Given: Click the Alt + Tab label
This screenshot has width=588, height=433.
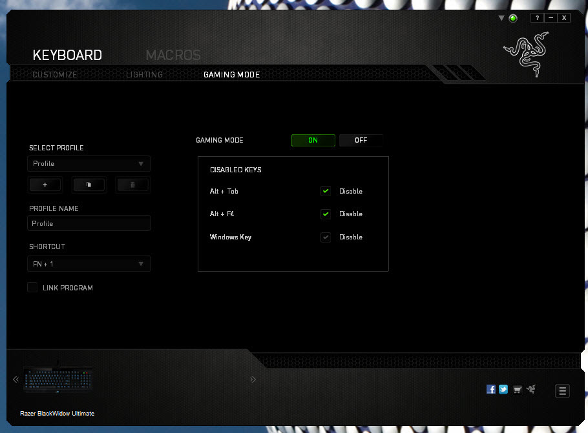Looking at the screenshot, I should [224, 191].
